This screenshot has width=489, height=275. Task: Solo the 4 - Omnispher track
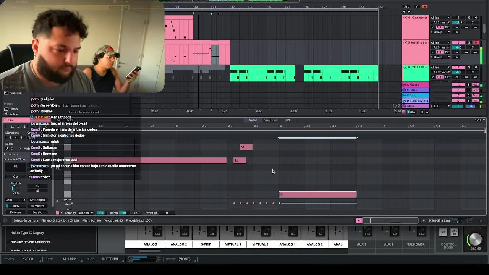click(469, 18)
